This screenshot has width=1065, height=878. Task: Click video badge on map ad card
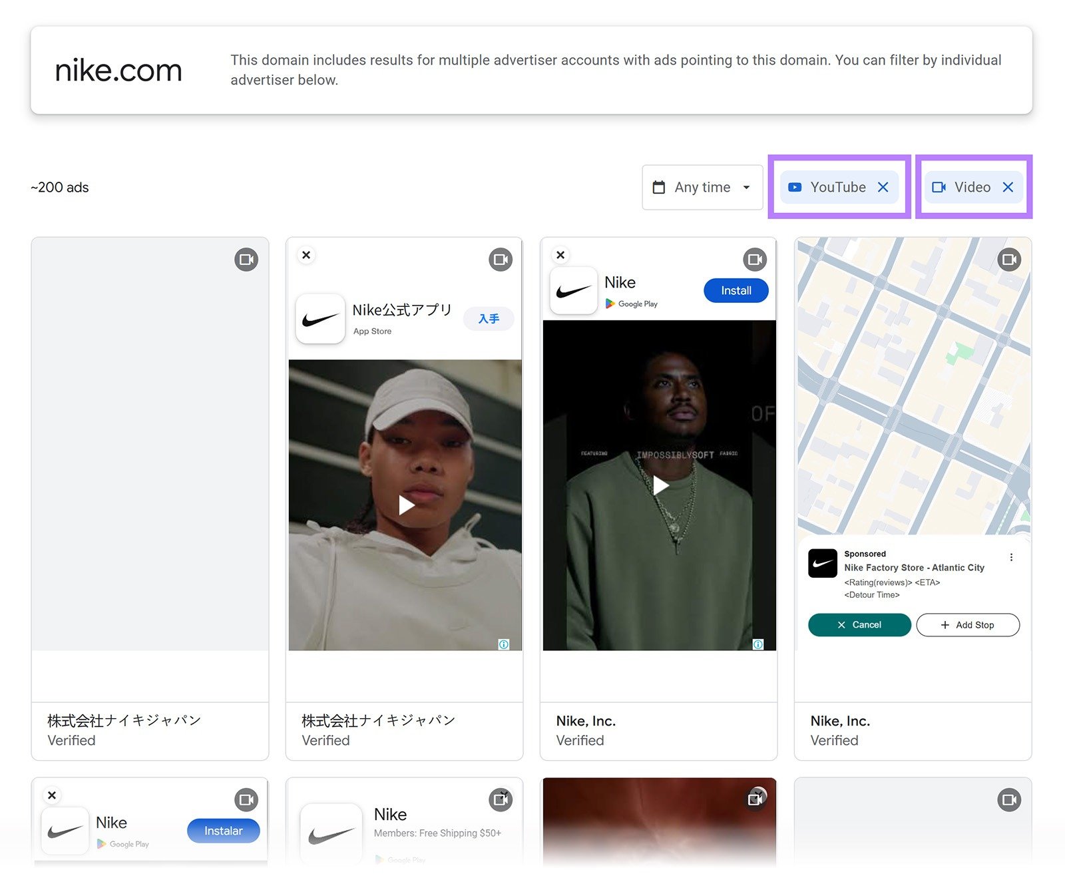click(x=1009, y=260)
